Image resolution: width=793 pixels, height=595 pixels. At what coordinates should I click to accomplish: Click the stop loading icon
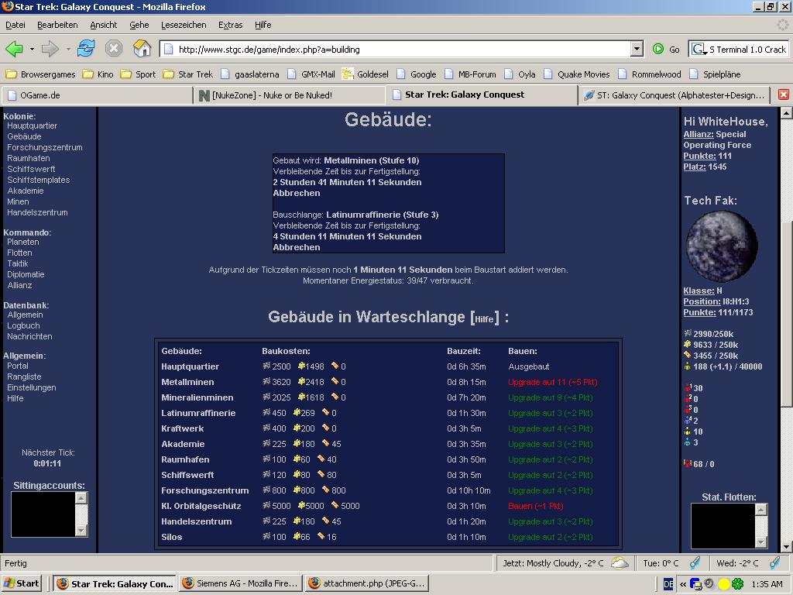114,49
